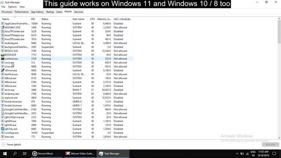Sort by the PID column header
Screen dimensions: 281x158
[x=35, y=19]
